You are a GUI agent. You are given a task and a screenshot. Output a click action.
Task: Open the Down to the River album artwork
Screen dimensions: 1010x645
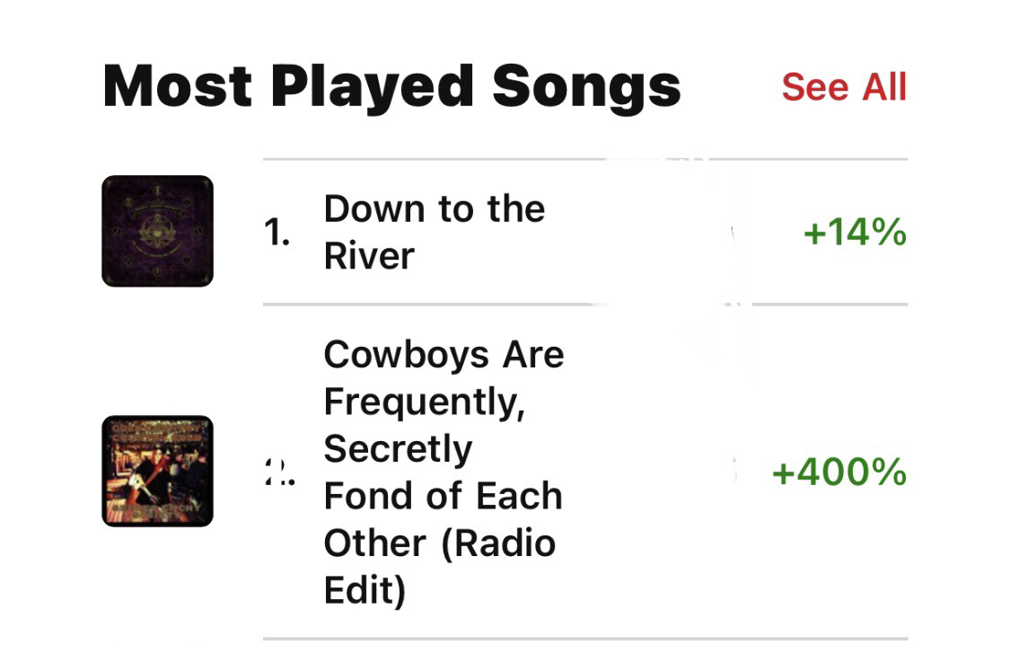[x=157, y=231]
